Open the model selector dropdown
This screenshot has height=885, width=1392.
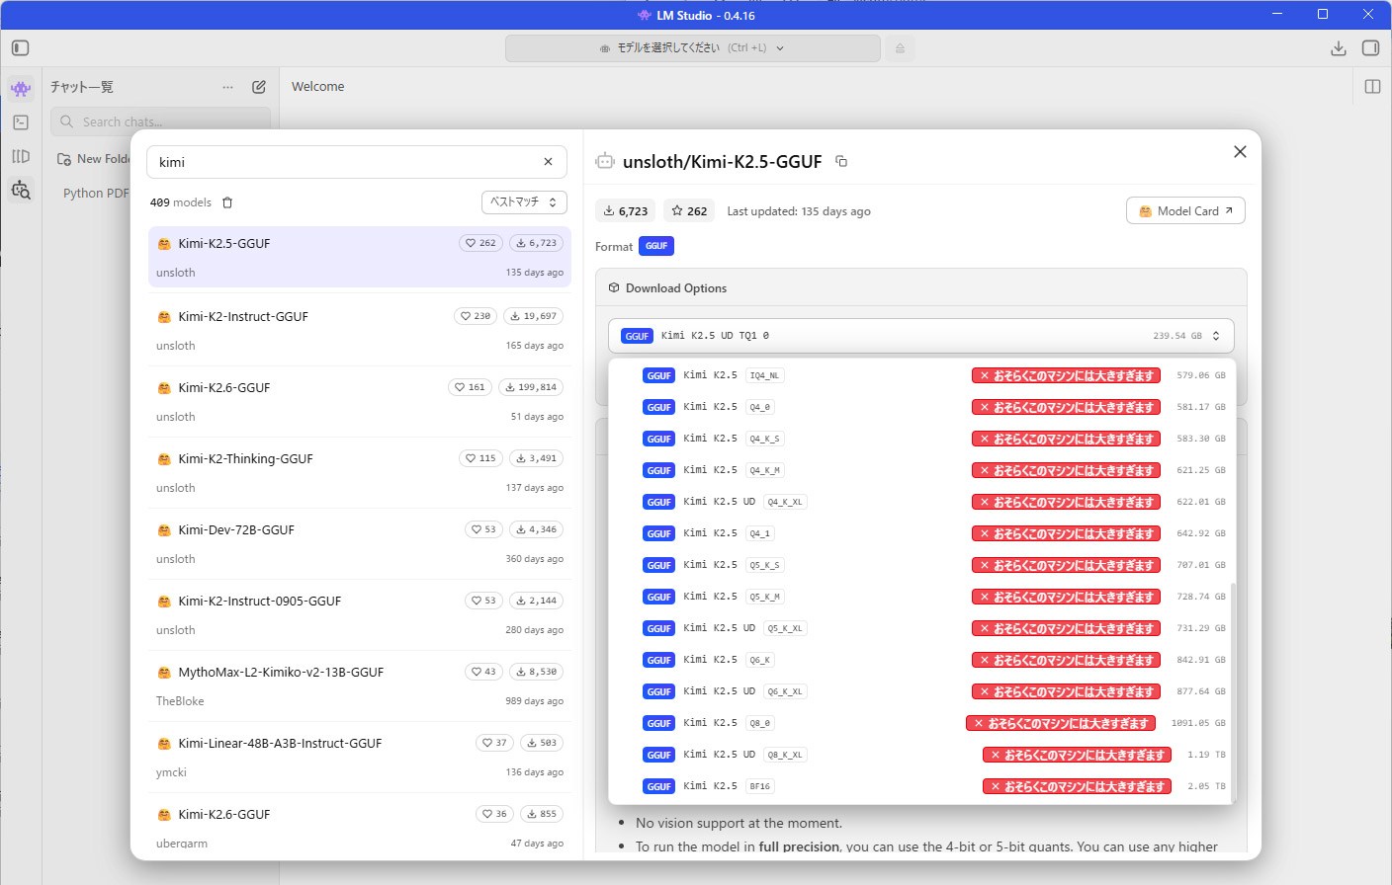(x=692, y=47)
